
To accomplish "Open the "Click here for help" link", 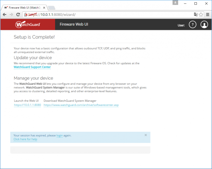I will coord(25,139).
